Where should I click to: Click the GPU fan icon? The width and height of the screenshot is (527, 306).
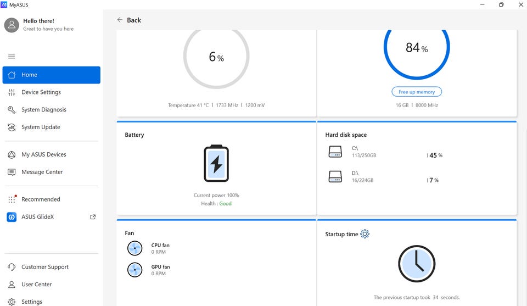tap(135, 270)
